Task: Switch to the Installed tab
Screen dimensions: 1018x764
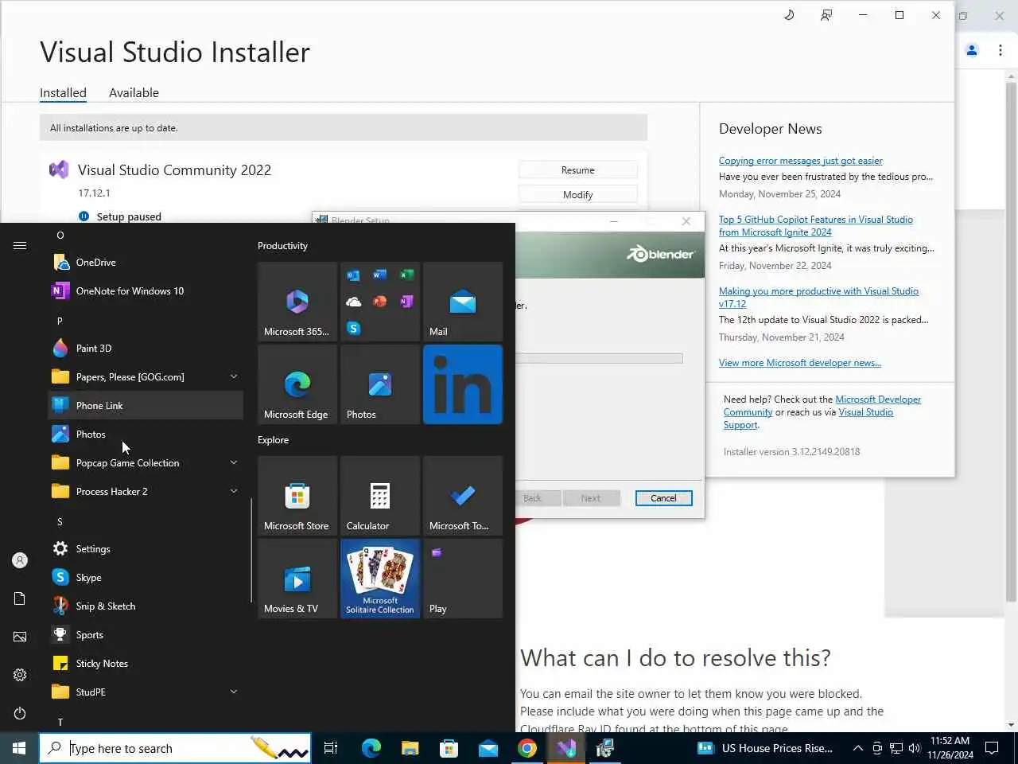Action: coord(63,93)
